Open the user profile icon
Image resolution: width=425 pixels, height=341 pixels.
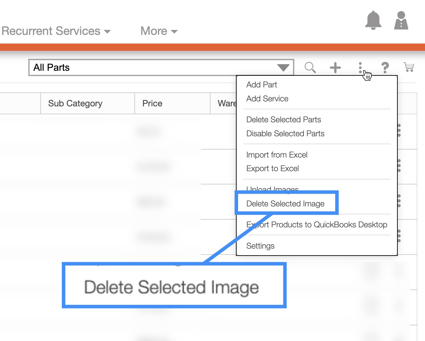pyautogui.click(x=401, y=21)
